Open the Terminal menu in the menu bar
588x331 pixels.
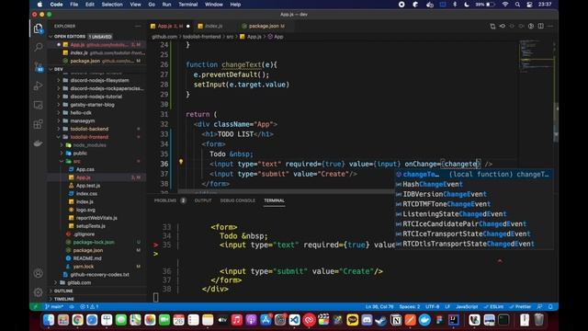click(x=187, y=5)
